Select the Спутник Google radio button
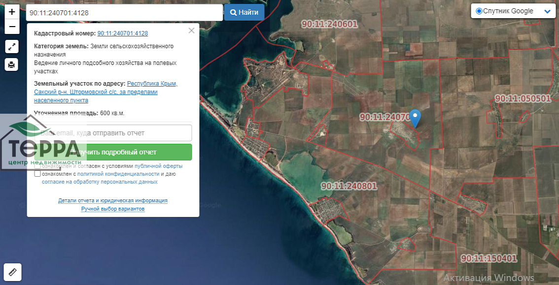 click(x=479, y=11)
